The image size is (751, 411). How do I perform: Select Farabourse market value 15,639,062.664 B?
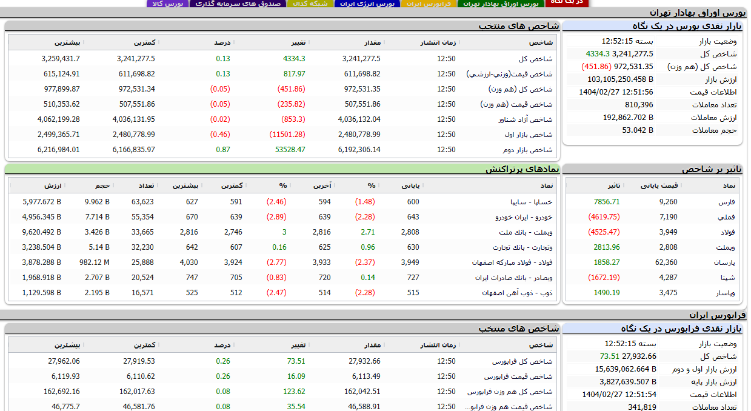[x=626, y=369]
